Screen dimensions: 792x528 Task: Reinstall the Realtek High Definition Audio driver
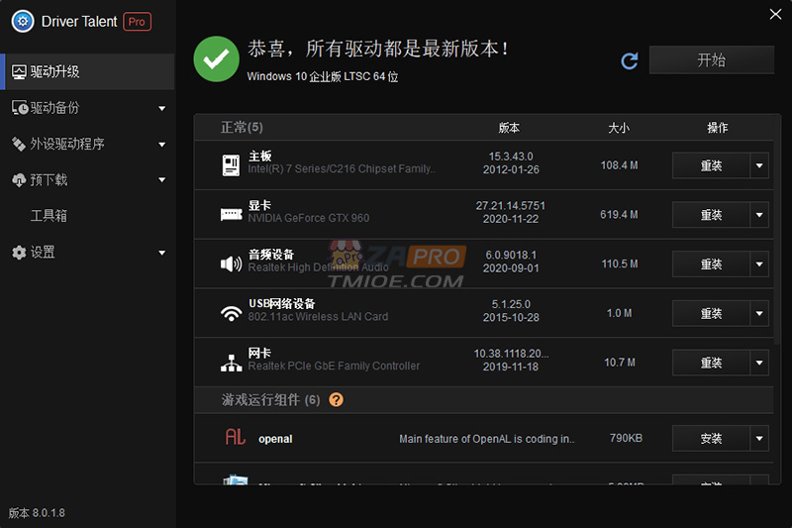coord(711,264)
